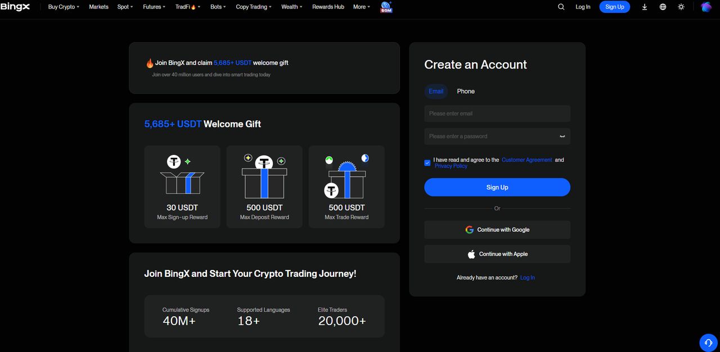Expand the Spot menu dropdown
This screenshot has width=720, height=352.
[125, 7]
